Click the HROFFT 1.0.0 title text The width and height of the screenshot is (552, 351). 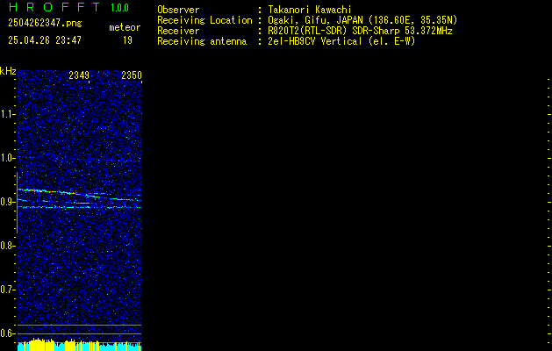tap(69, 7)
